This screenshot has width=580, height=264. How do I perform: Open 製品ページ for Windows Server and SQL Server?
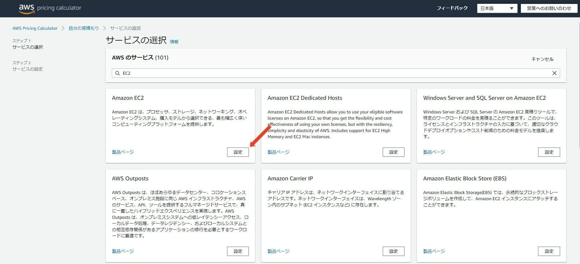click(x=434, y=152)
